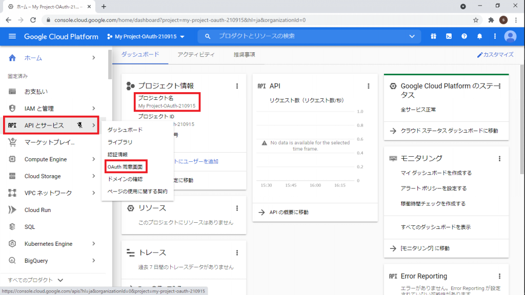This screenshot has width=525, height=295.
Task: Open the help question-mark icon
Action: [x=465, y=36]
